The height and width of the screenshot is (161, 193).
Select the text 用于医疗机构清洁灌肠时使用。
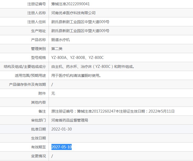[x=76, y=76]
